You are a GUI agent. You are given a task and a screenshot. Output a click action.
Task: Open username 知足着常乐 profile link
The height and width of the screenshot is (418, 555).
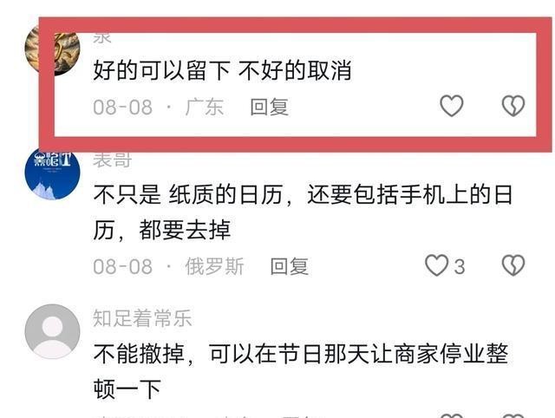pyautogui.click(x=142, y=317)
